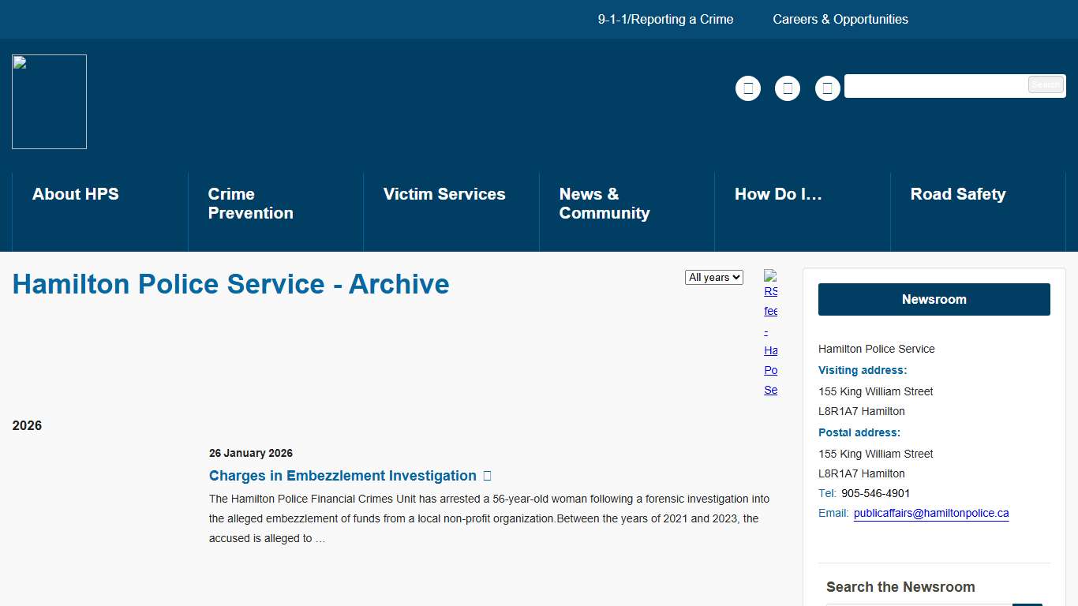Viewport: 1078px width, 606px height.
Task: Open the Crime Prevention section
Action: [251, 203]
